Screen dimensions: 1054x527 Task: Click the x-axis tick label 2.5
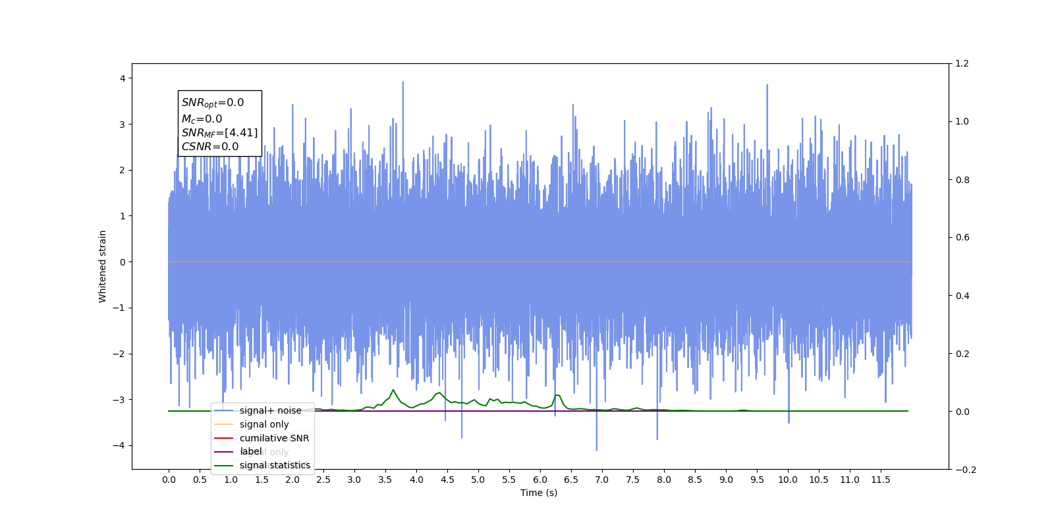[x=323, y=480]
